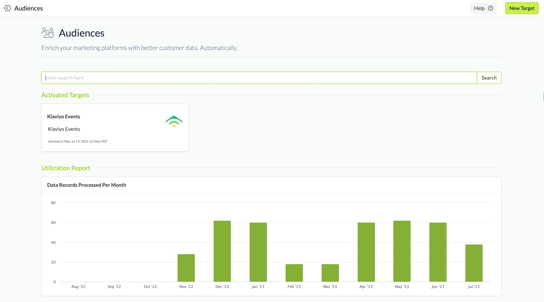This screenshot has width=544, height=302.
Task: Click the Help question mark icon
Action: point(490,8)
